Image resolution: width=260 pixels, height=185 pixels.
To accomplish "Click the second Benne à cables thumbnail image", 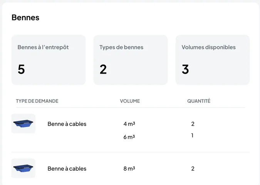I will pos(23,168).
